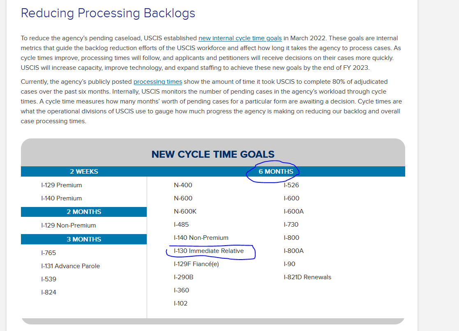Click the 'I-730' entry
459x331 pixels.
(x=291, y=225)
